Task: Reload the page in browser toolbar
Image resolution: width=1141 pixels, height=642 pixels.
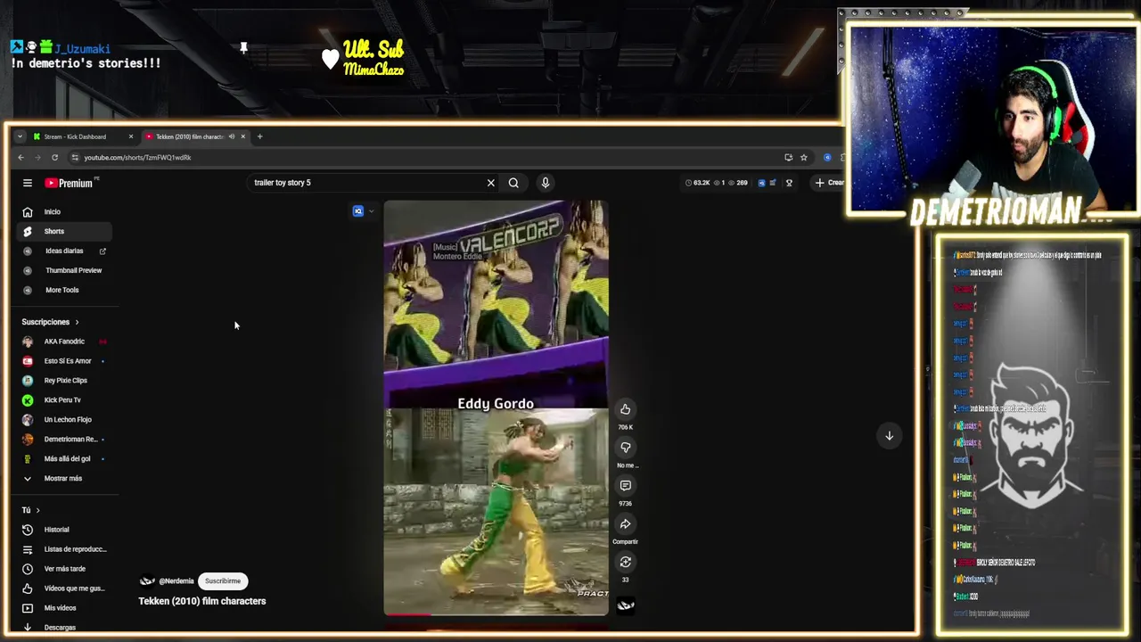Action: point(54,158)
